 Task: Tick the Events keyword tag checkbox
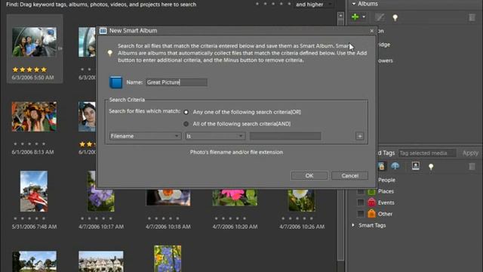[x=361, y=202]
